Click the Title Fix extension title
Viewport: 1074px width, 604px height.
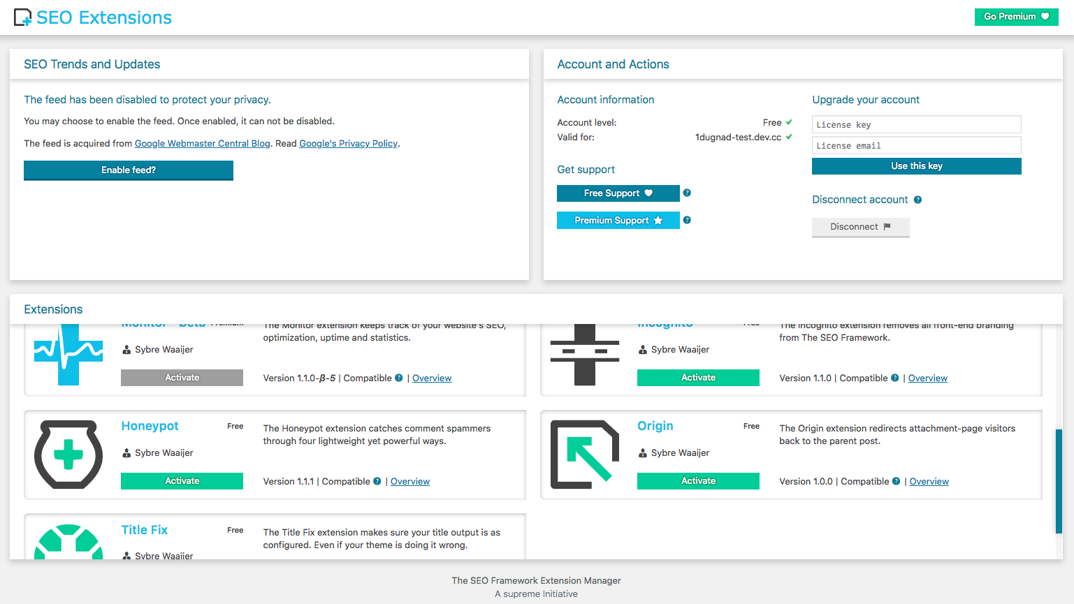145,530
